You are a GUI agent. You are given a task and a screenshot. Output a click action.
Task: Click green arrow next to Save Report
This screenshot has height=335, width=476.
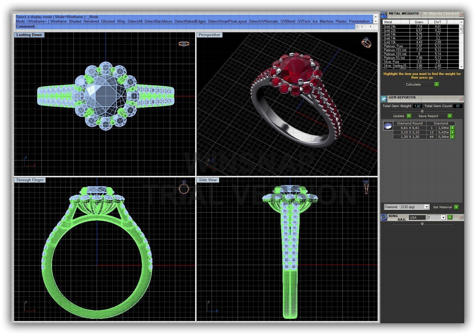(450, 116)
